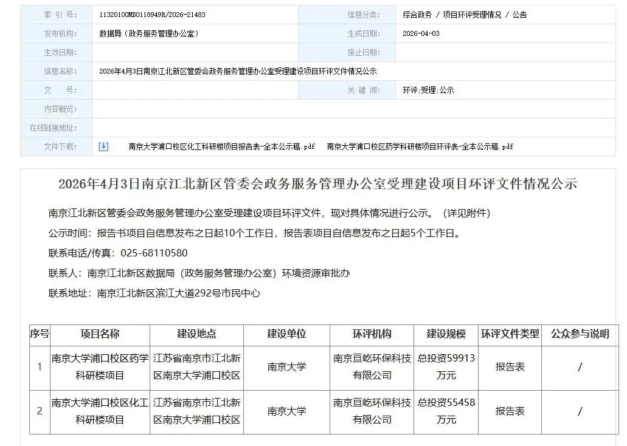Viewport: 627px width, 446px height.
Task: Click the 生成日期 label cell
Action: click(347, 33)
